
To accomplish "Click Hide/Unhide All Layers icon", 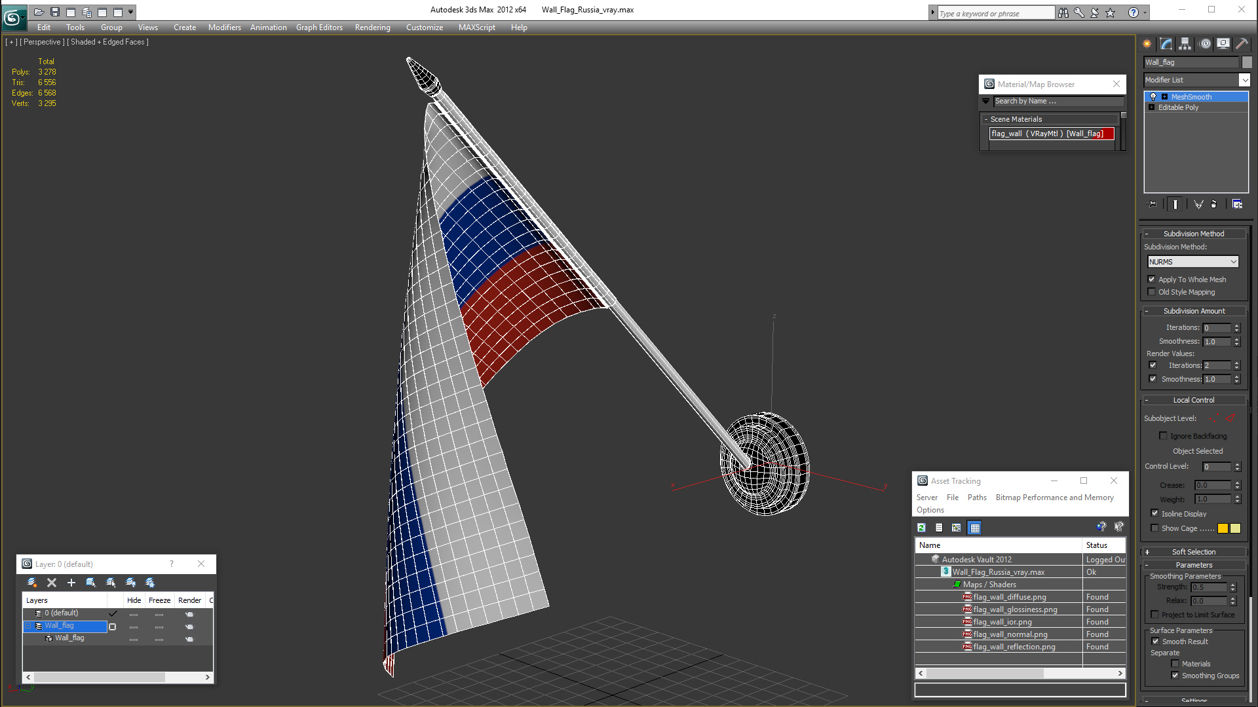I will (130, 583).
